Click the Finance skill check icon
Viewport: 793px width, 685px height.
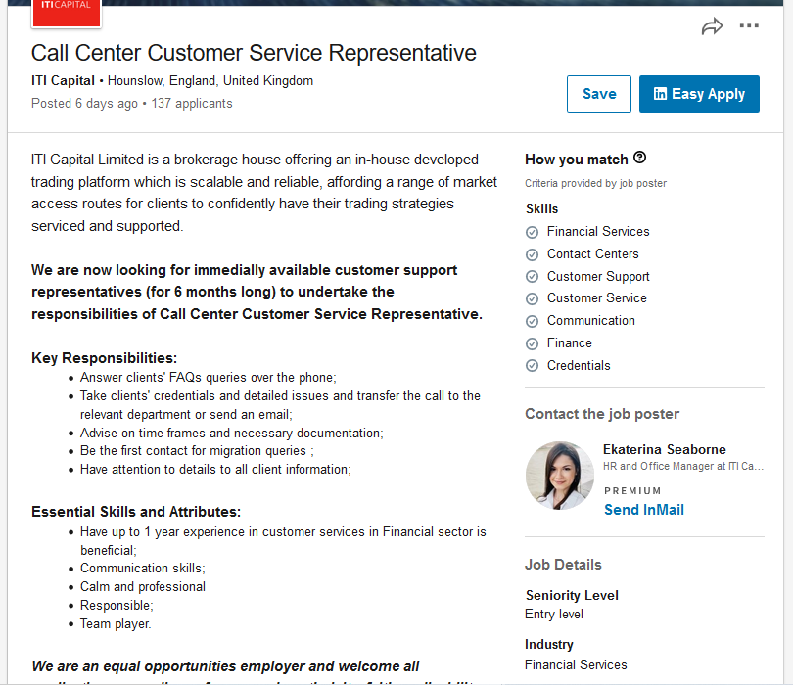[x=532, y=343]
